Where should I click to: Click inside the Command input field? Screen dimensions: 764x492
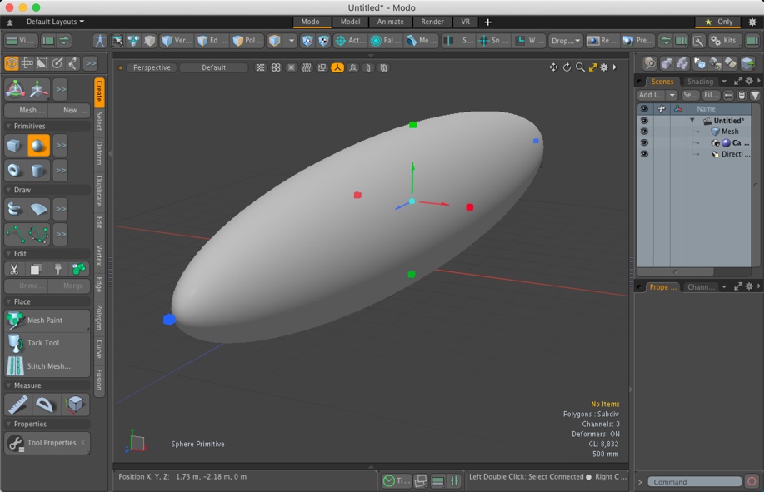pos(697,481)
